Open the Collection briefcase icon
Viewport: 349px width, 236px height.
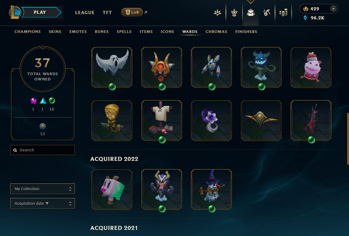pos(250,12)
